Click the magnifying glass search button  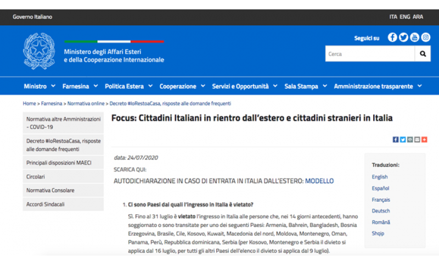[423, 54]
